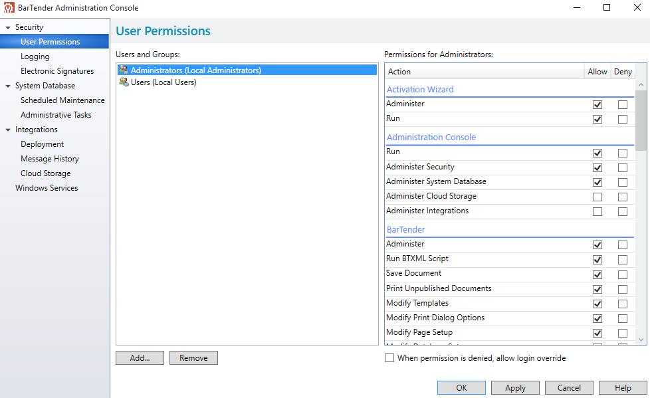Collapse the Security tree section
Viewport: 650px width, 398px height.
[8, 27]
